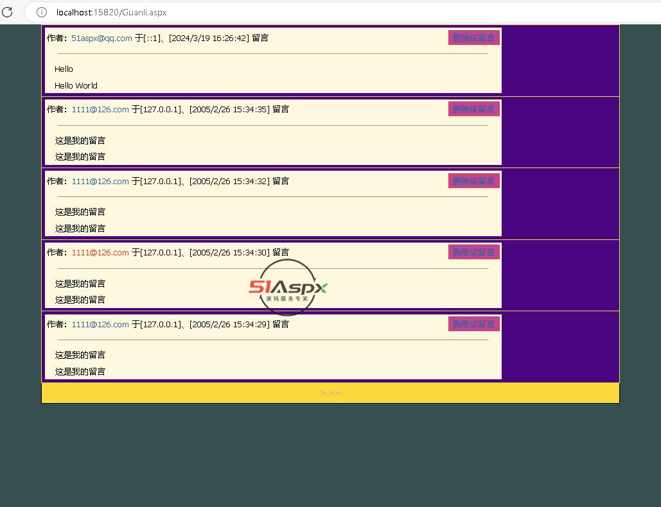Open 1111@126.com link in 15:34:35 message

[100, 110]
